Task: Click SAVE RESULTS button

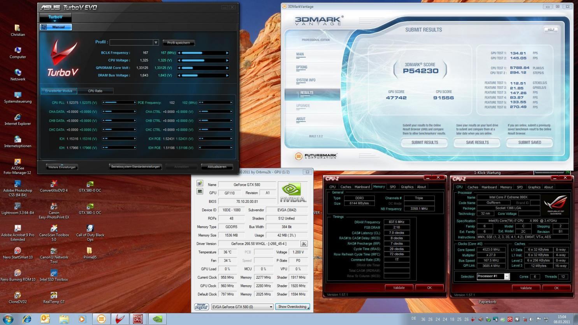Action: 477,142
